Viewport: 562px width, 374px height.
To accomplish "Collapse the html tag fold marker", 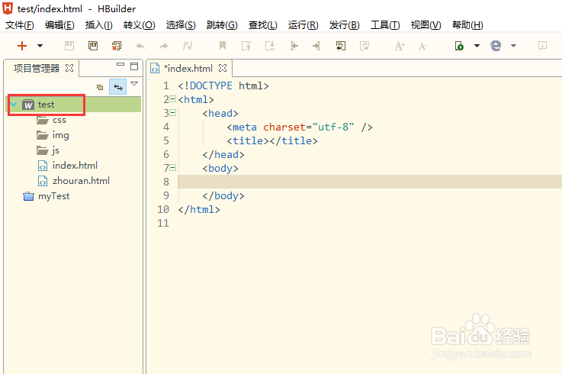I will pyautogui.click(x=173, y=99).
